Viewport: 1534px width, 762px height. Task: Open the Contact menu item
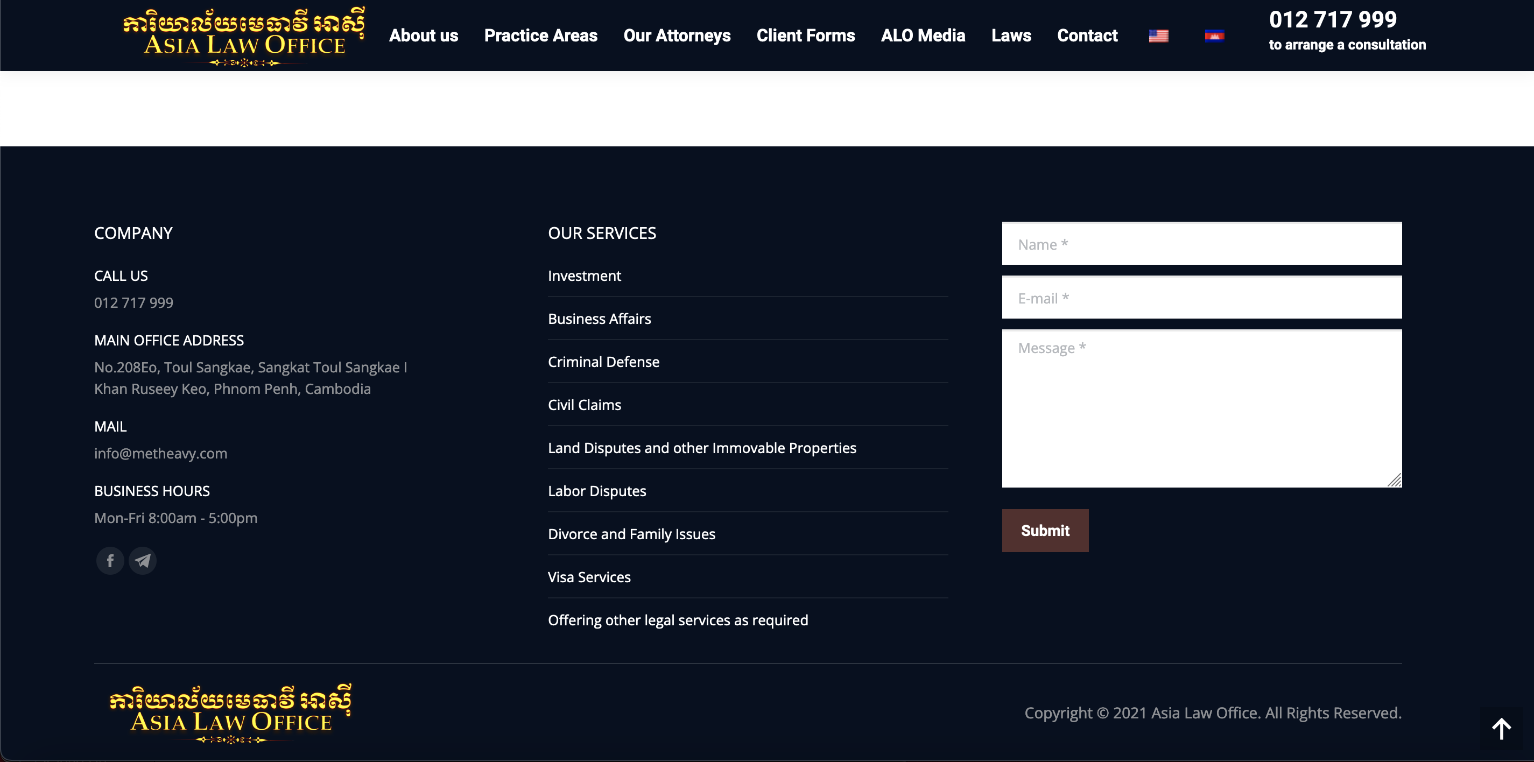[1087, 36]
